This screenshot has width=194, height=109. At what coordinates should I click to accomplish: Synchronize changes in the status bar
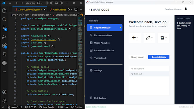click(21, 107)
